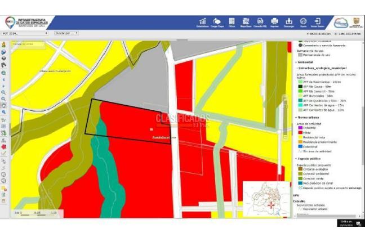Image resolution: width=365 pixels, height=242 pixels.
Task: Collapse the Norma urbana legend group
Action: [x=296, y=118]
